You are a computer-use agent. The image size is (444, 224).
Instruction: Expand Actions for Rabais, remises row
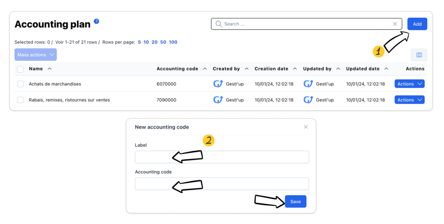click(409, 100)
